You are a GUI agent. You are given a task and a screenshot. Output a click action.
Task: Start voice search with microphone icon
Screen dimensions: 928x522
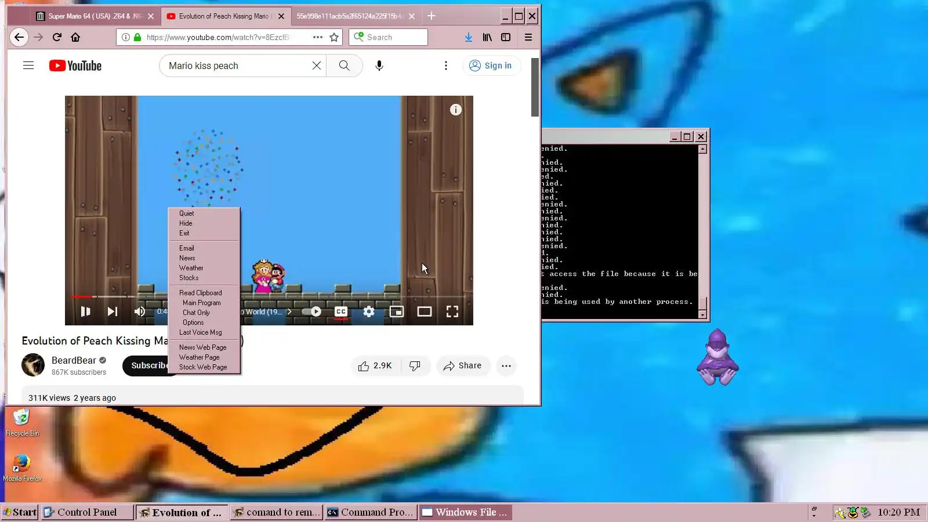(x=379, y=66)
